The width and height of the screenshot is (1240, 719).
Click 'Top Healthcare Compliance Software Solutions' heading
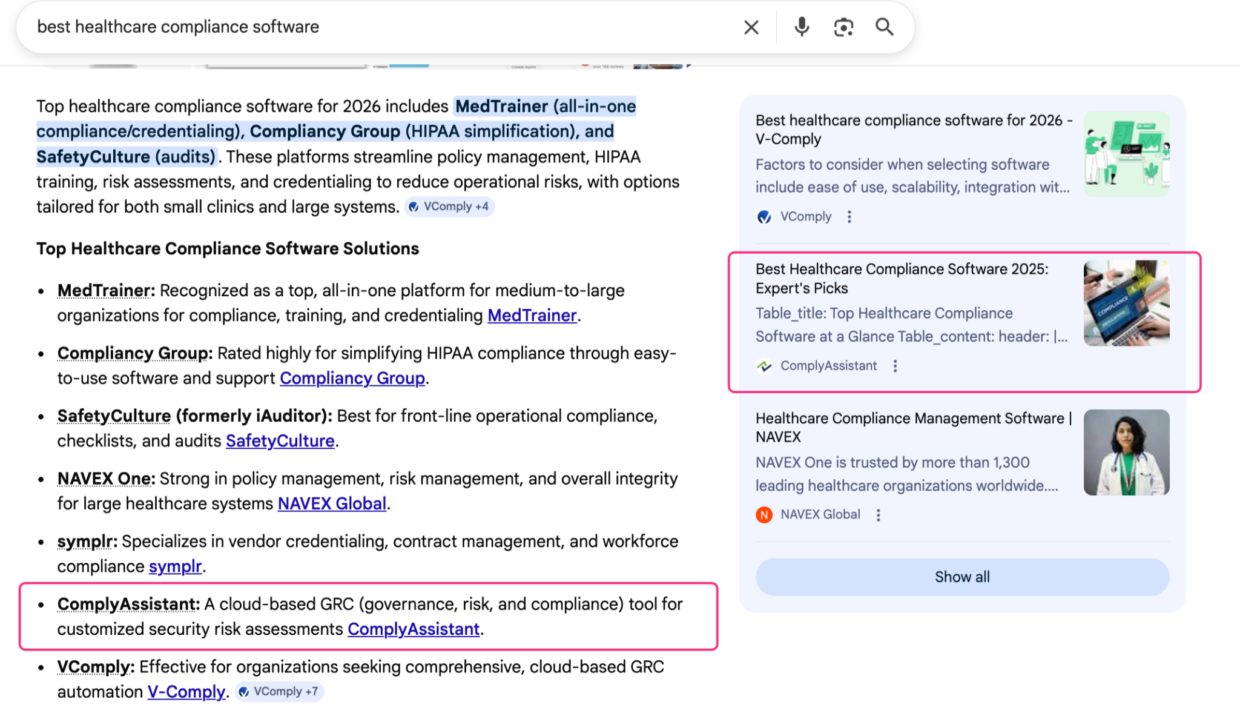point(228,249)
